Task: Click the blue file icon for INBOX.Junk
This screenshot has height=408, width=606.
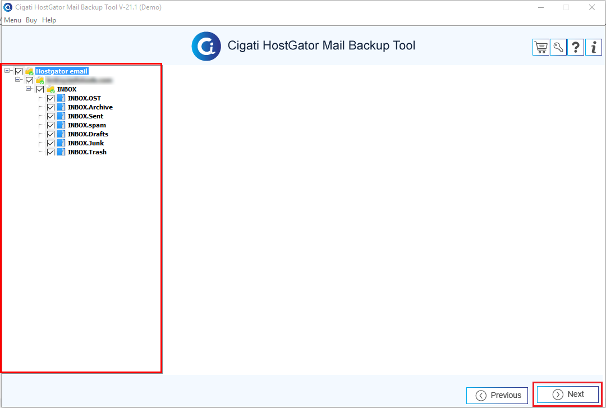Action: 61,143
